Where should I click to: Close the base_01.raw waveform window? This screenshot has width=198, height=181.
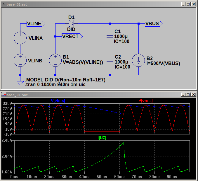pos(193,95)
